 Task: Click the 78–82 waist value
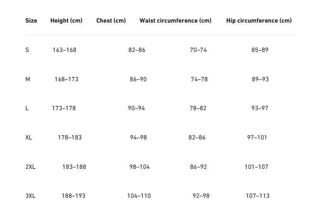(198, 108)
